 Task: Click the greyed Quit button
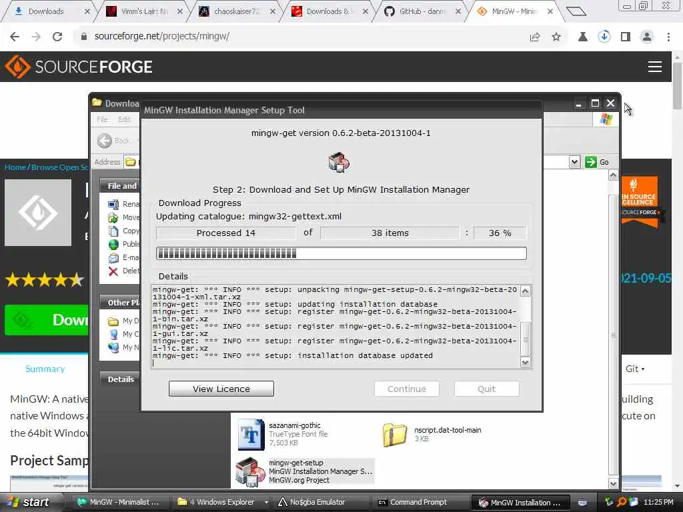(x=486, y=389)
